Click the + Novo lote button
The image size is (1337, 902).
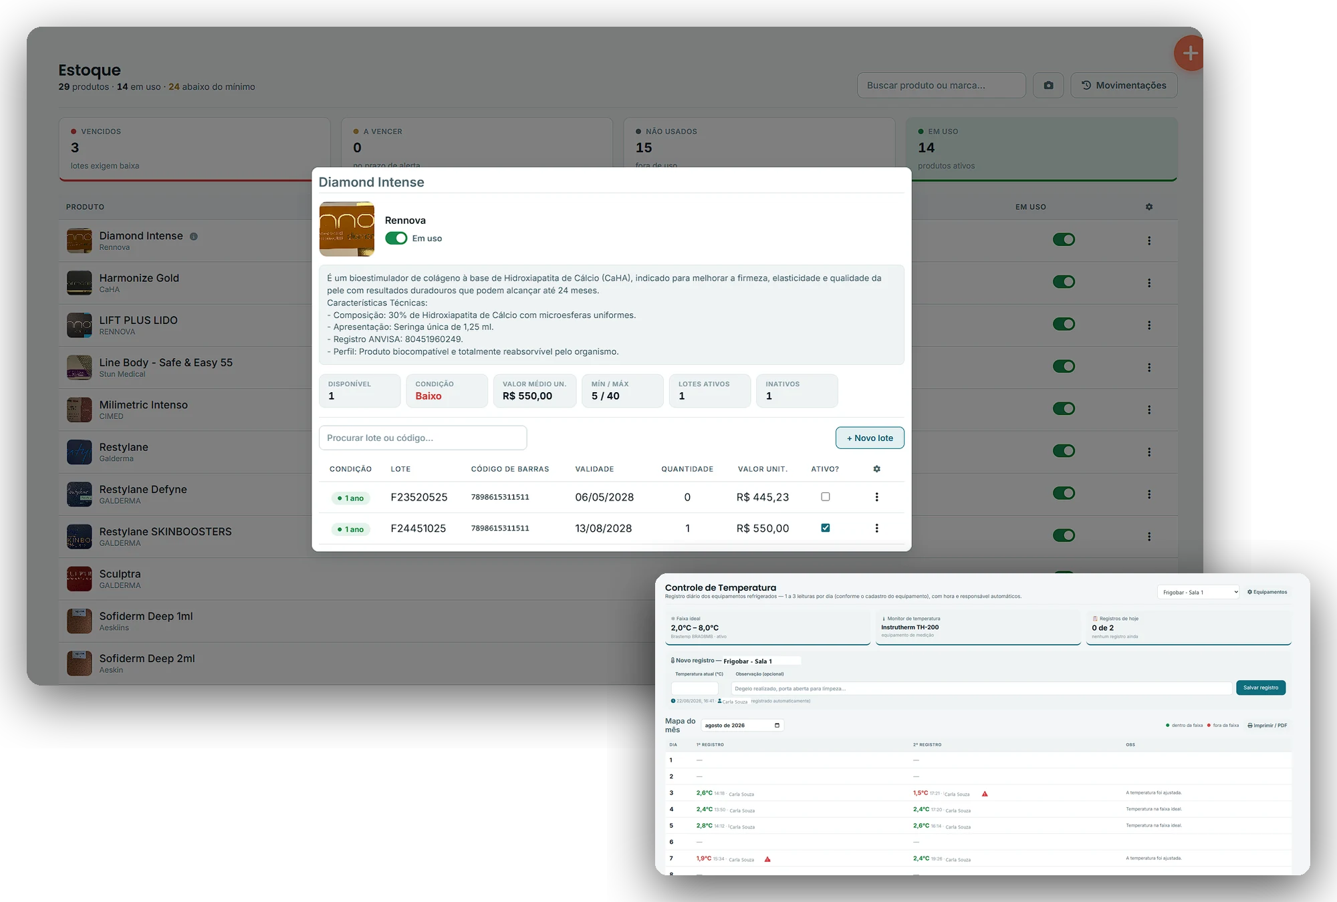point(870,438)
